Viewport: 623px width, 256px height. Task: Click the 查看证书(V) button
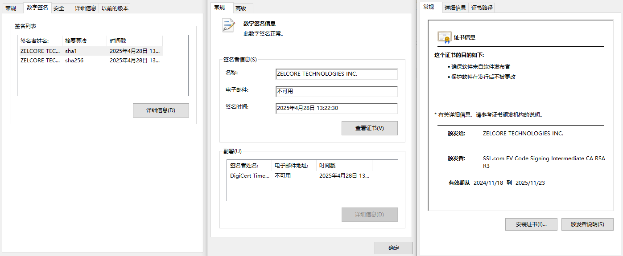coord(370,128)
